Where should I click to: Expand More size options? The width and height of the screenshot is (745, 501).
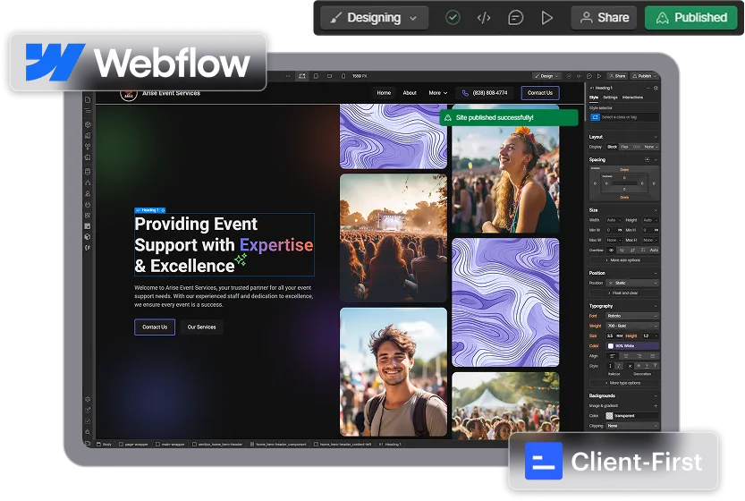click(x=624, y=260)
